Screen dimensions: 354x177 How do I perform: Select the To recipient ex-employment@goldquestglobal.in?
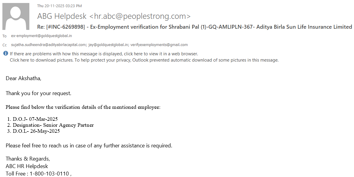pyautogui.click(x=41, y=36)
